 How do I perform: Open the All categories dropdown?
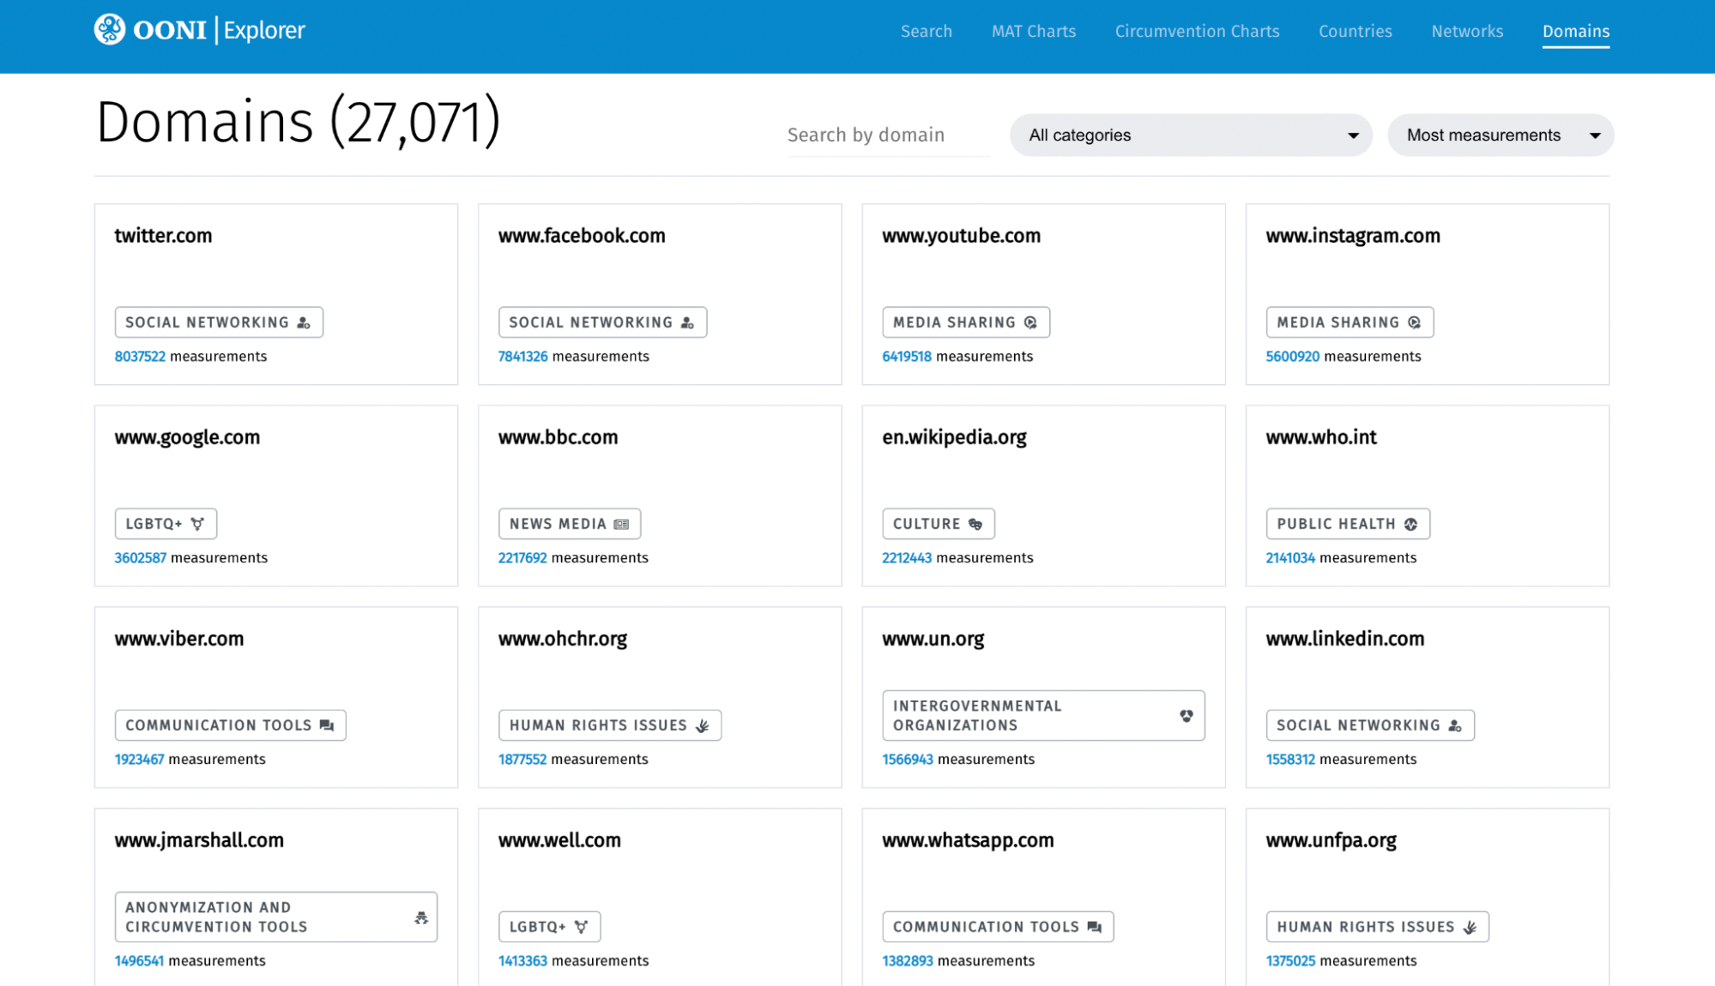click(1190, 135)
